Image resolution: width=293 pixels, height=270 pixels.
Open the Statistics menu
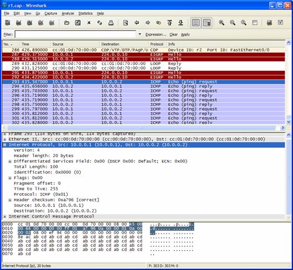coord(85,13)
